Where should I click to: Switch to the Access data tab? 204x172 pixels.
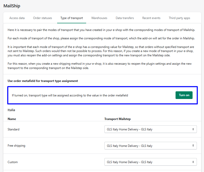[x=17, y=18]
